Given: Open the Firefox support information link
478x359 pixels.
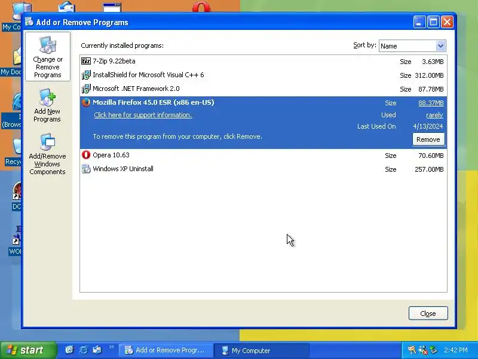Looking at the screenshot, I should (143, 115).
